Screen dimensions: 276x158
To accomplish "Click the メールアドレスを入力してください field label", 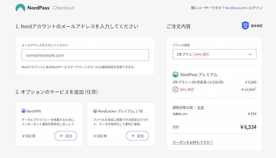I will 45,45.
